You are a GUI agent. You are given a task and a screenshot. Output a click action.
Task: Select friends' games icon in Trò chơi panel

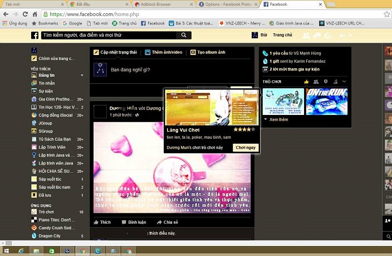coord(316,82)
